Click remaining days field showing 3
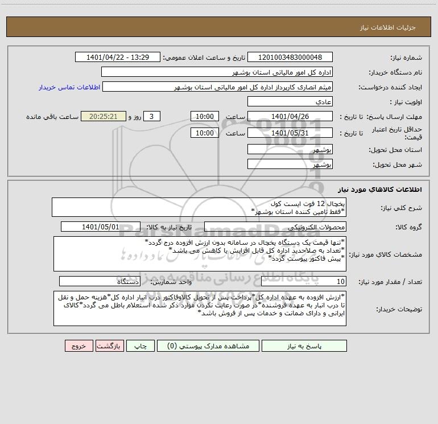Screen dimensions: 438x424 pos(152,116)
